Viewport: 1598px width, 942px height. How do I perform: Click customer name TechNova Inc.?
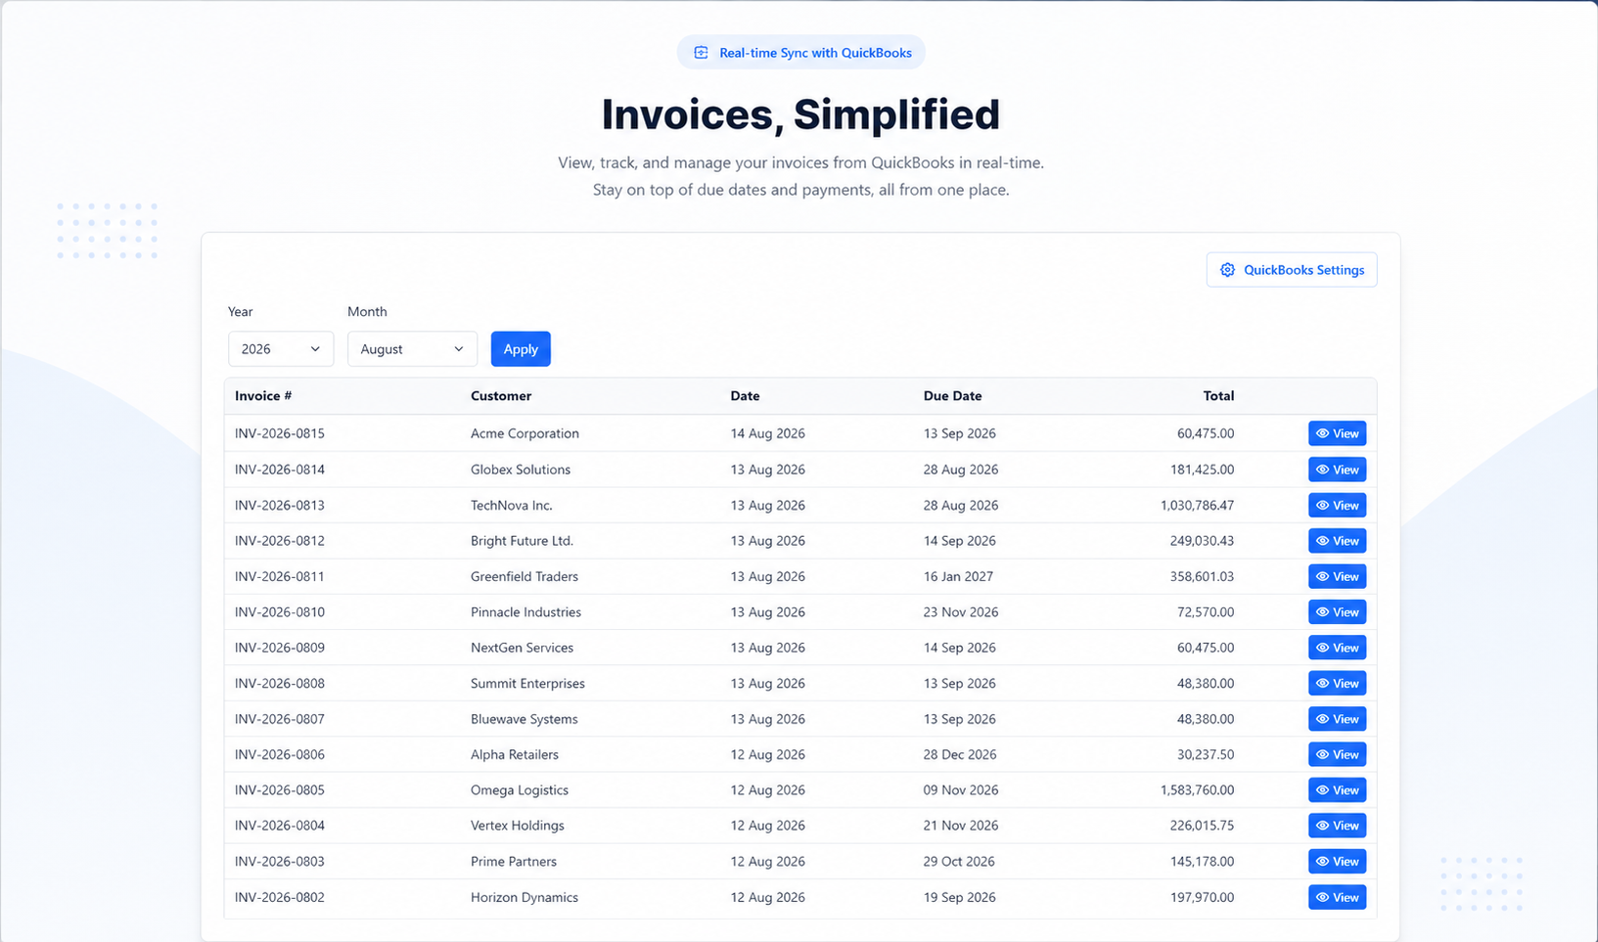click(x=512, y=506)
